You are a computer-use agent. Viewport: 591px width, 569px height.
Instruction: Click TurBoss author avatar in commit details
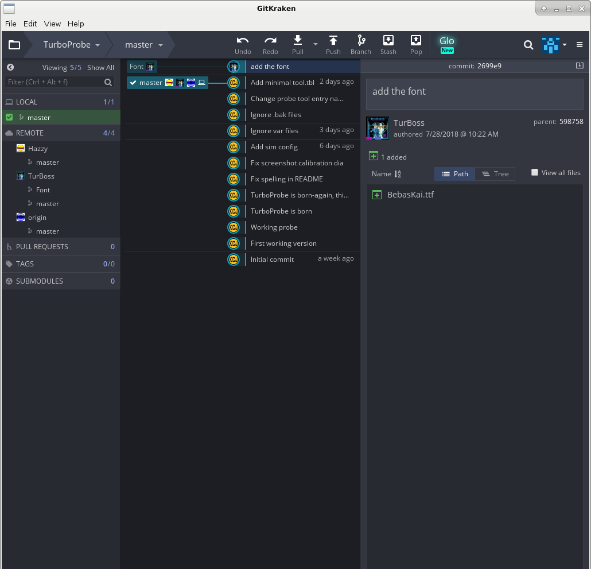pos(378,128)
